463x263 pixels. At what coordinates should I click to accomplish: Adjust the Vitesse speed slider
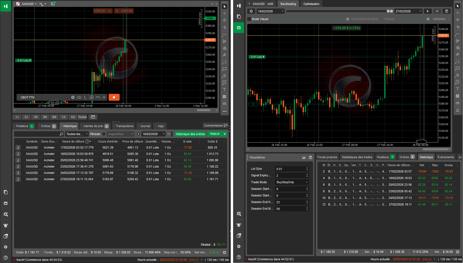[x=428, y=19]
